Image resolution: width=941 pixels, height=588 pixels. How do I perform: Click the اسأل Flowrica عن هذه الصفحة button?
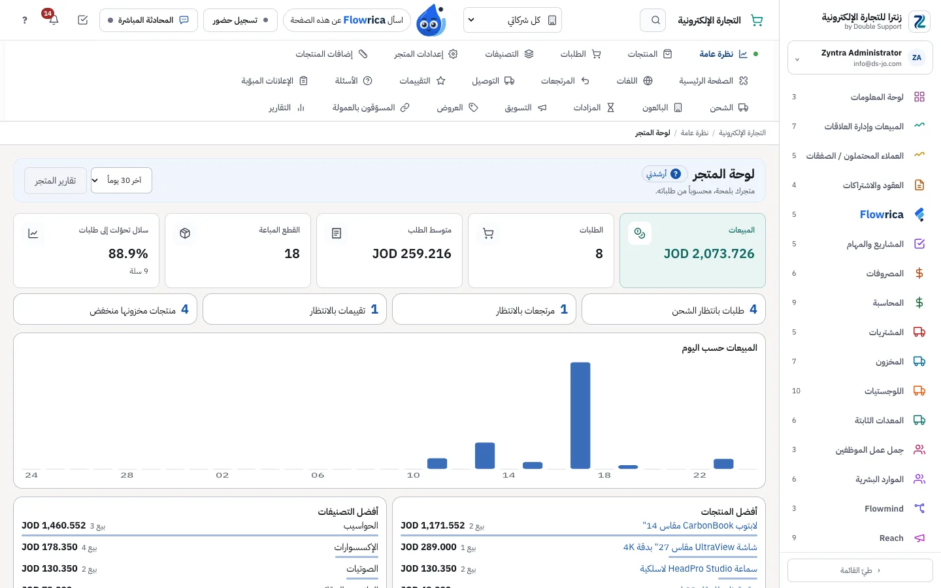[346, 20]
